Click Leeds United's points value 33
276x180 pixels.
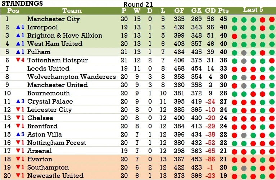click(x=223, y=68)
